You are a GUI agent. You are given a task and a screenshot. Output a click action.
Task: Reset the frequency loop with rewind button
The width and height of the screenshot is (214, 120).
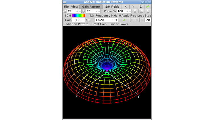pos(142,20)
